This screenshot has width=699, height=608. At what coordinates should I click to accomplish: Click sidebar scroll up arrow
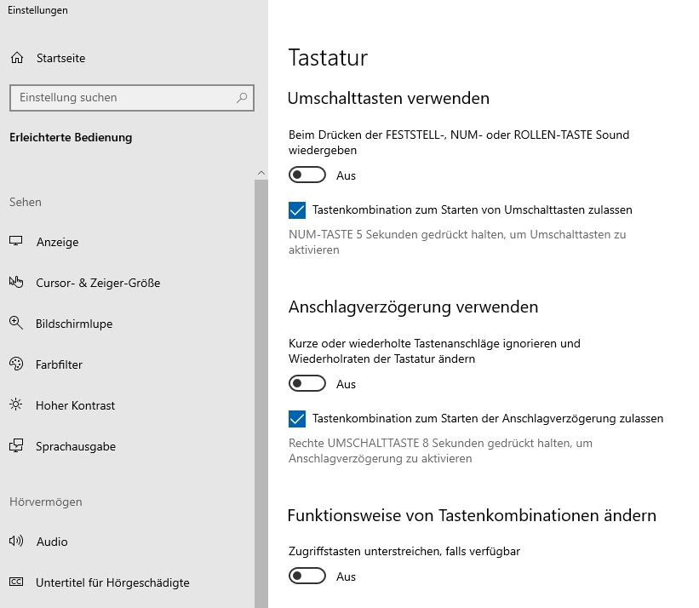tap(261, 173)
